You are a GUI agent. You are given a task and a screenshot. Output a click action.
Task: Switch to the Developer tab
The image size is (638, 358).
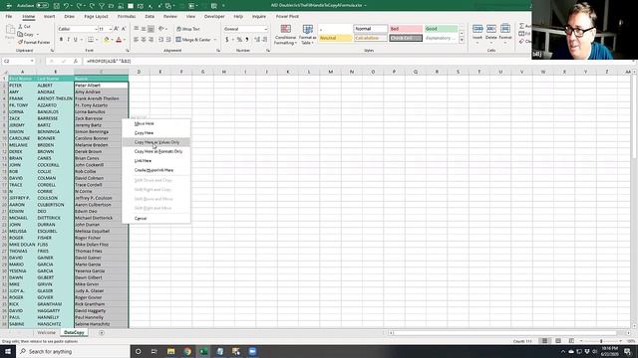click(214, 17)
